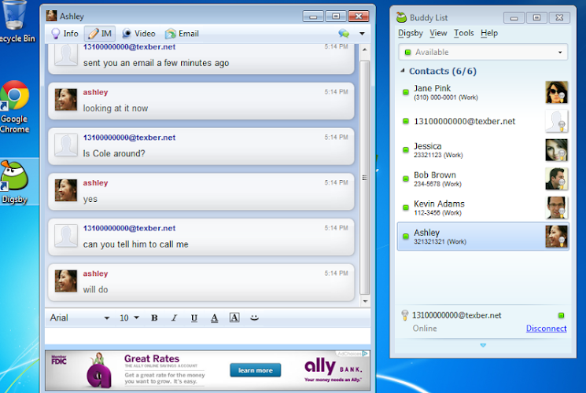The height and width of the screenshot is (393, 586).
Task: Open Digsby desktop shortcut
Action: point(15,182)
